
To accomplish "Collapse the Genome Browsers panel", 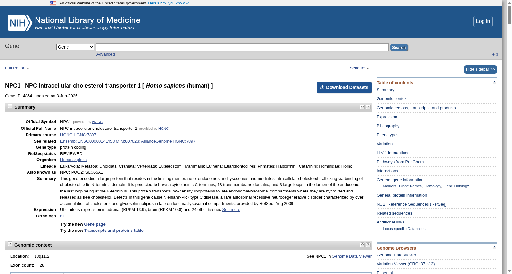I will pos(494,247).
